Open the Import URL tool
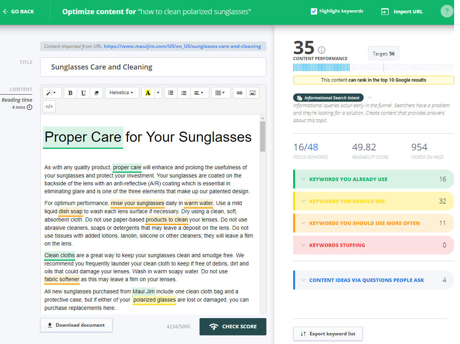Image resolution: width=460 pixels, height=344 pixels. (x=401, y=11)
